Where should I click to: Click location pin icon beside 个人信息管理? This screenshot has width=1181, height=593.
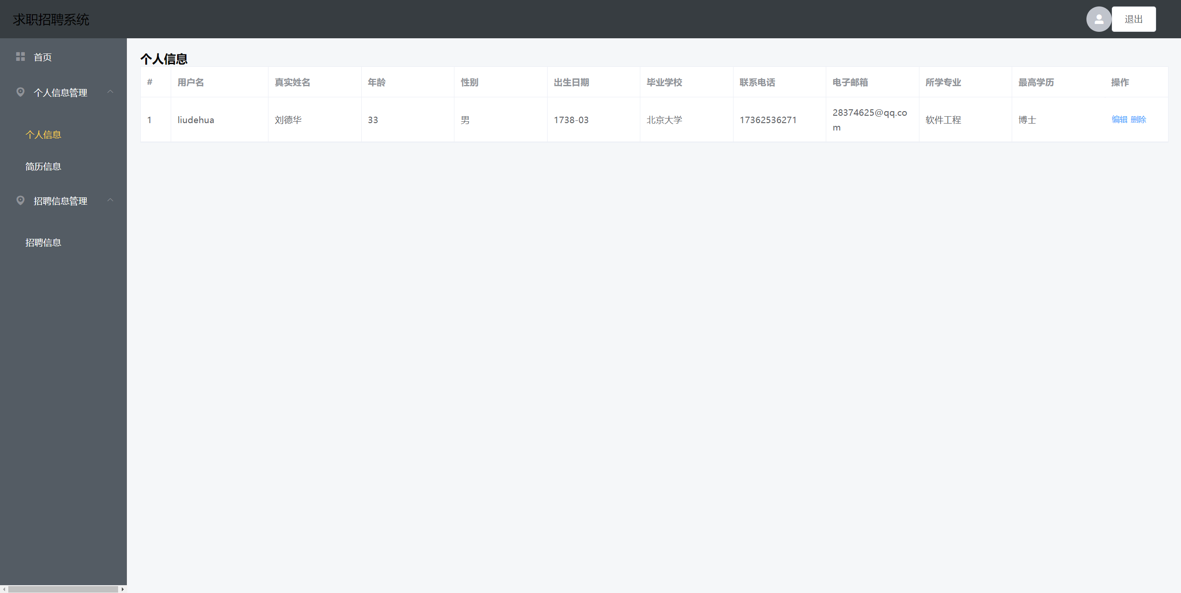click(x=20, y=92)
